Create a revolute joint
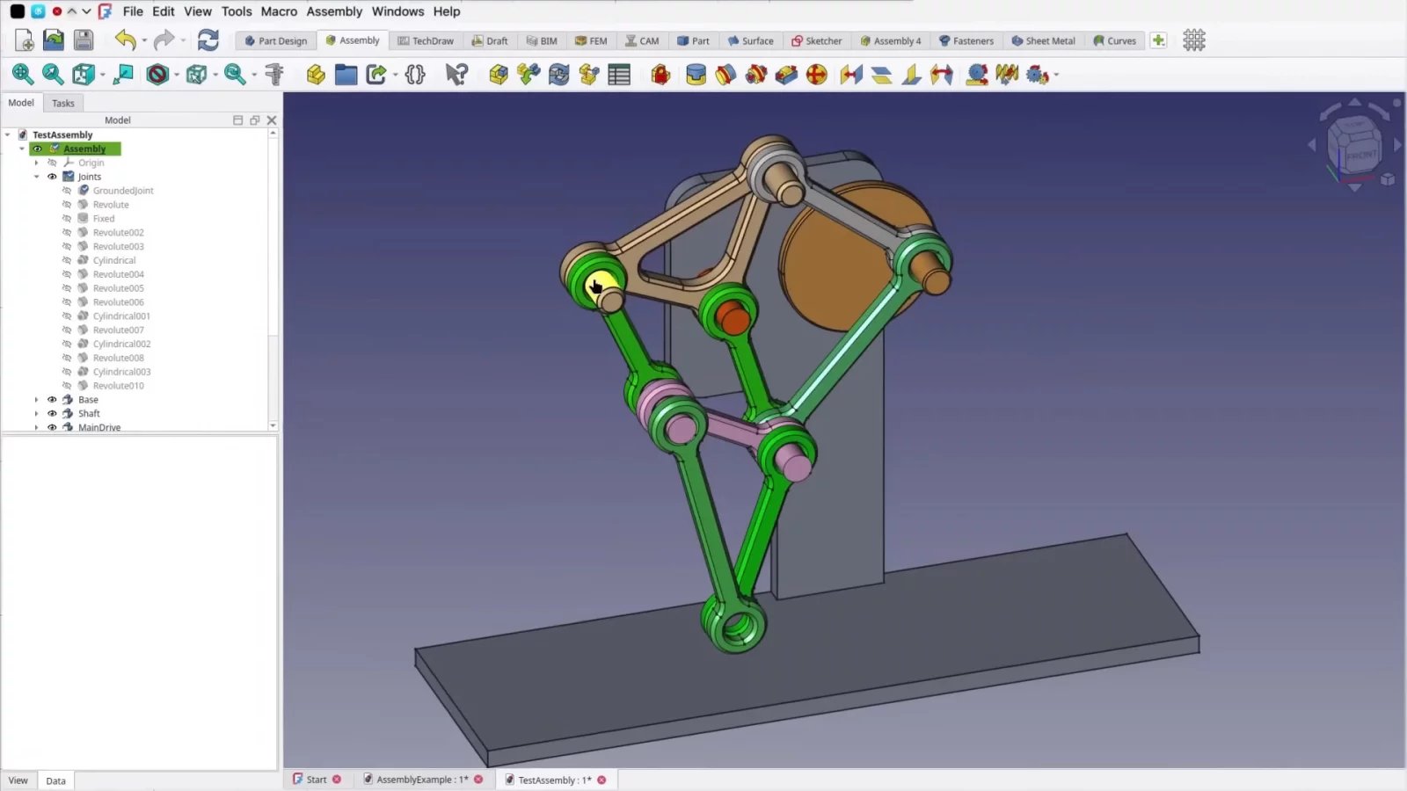1407x791 pixels. point(725,75)
